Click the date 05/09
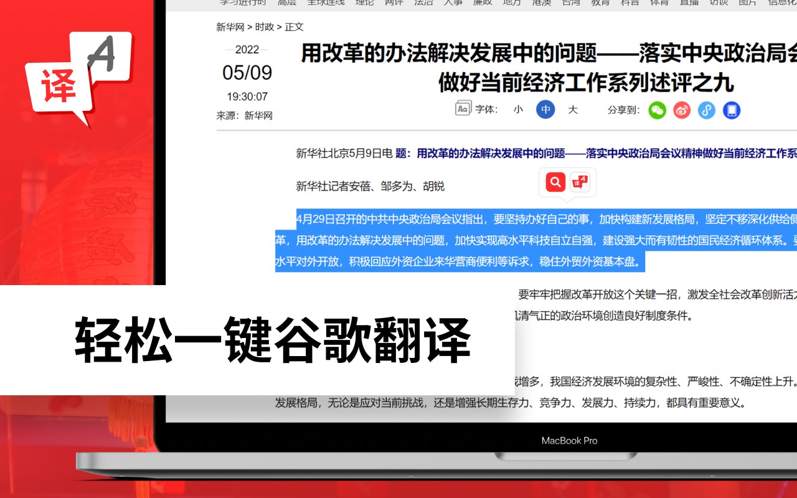The height and width of the screenshot is (498, 797). 247,73
